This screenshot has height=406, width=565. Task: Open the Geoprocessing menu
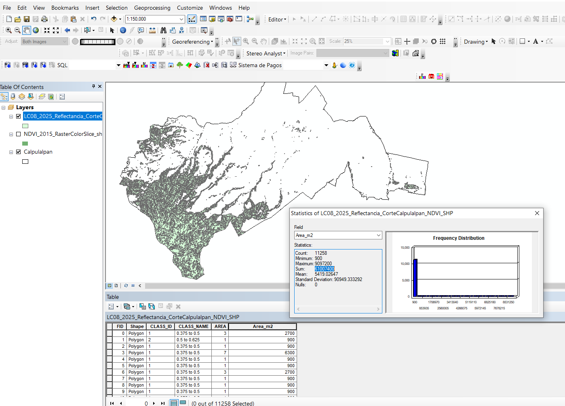coord(152,8)
